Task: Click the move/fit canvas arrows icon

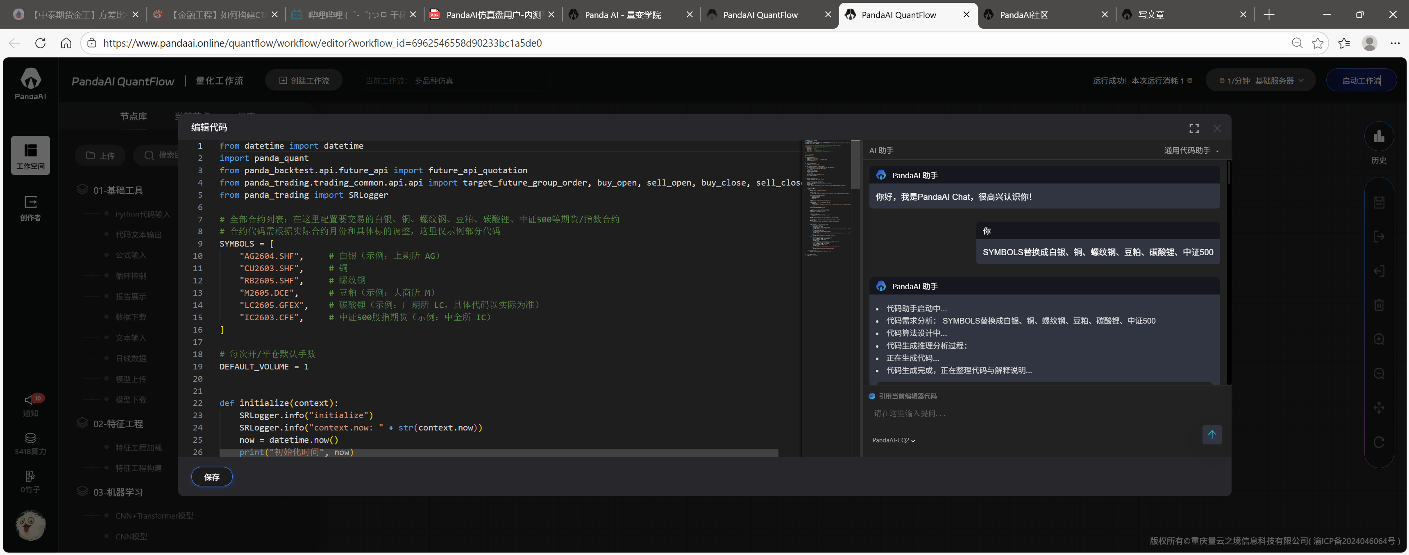Action: click(1379, 408)
